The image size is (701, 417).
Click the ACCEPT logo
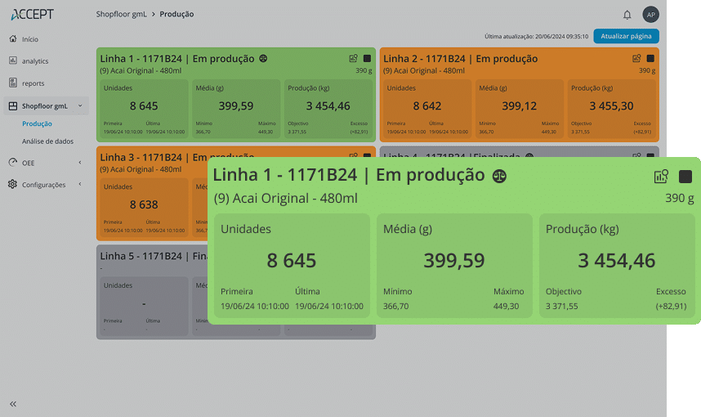pyautogui.click(x=33, y=15)
